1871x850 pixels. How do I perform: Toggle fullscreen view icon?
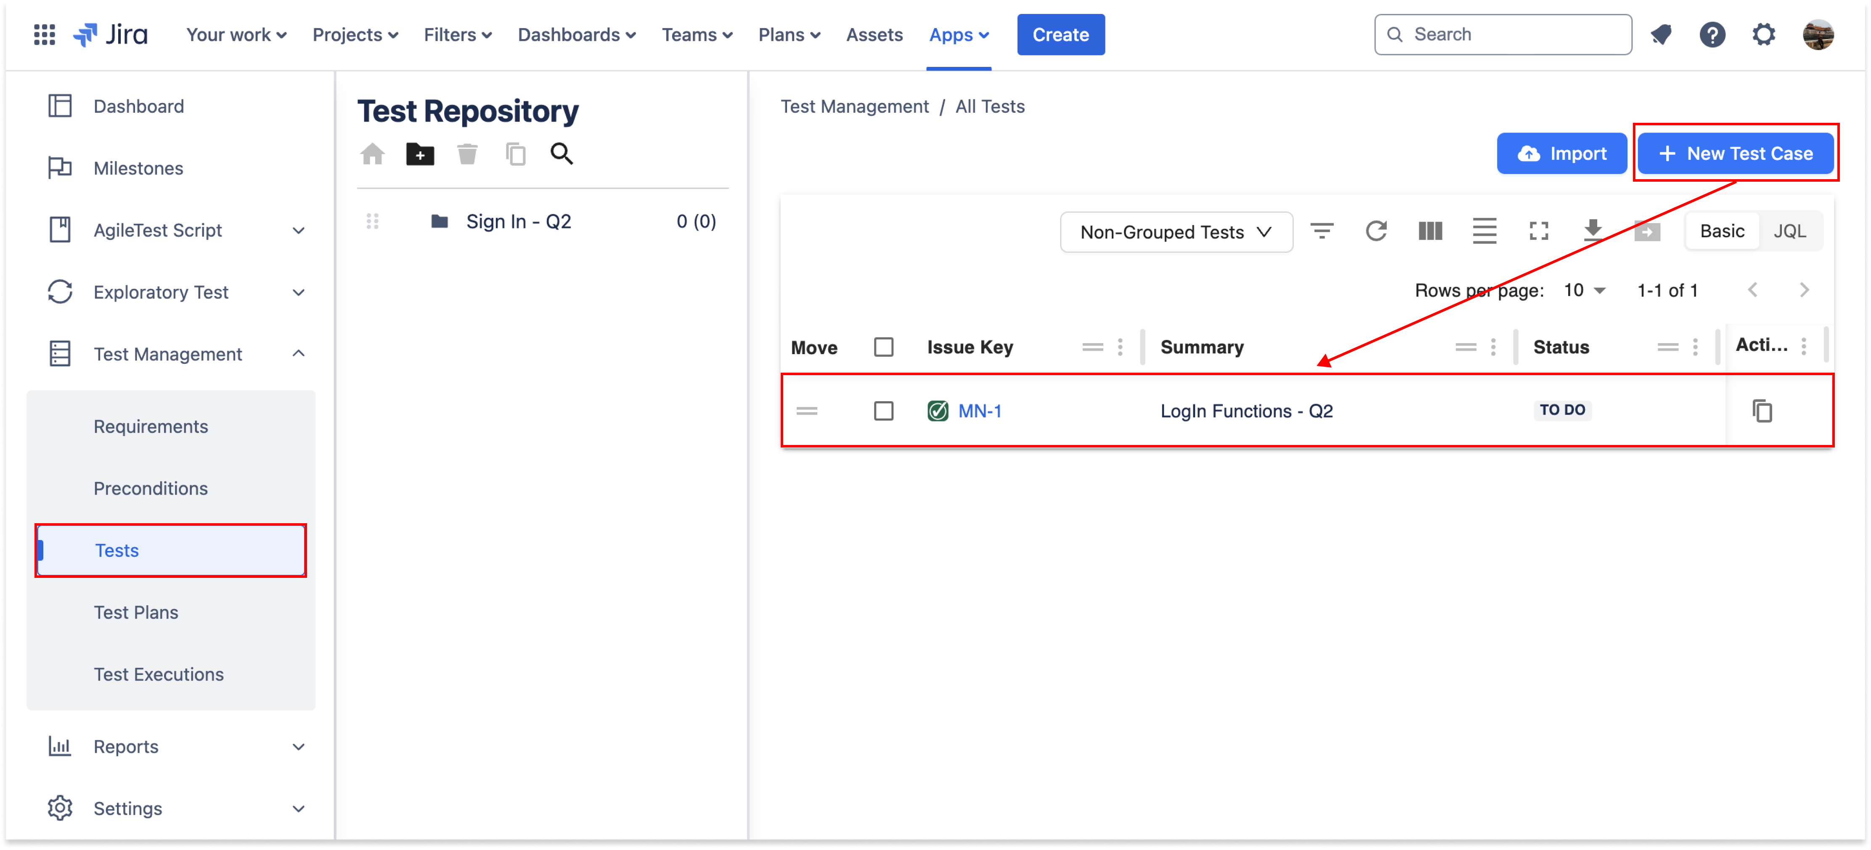point(1538,232)
